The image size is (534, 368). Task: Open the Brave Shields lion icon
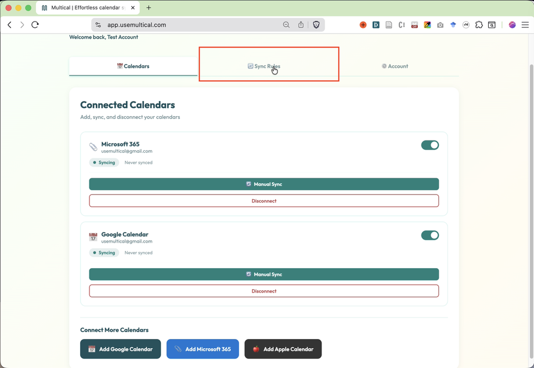[316, 25]
